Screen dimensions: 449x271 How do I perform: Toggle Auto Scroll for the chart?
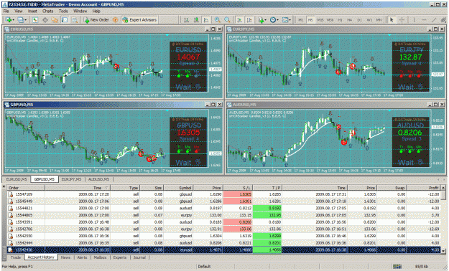pos(239,20)
